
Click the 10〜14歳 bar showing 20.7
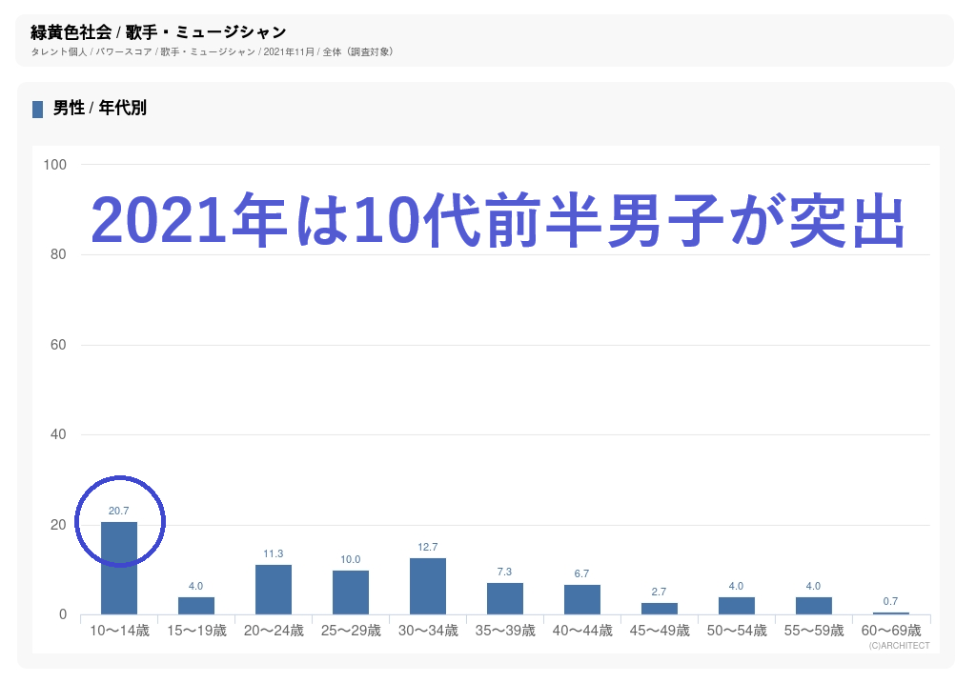pyautogui.click(x=119, y=569)
